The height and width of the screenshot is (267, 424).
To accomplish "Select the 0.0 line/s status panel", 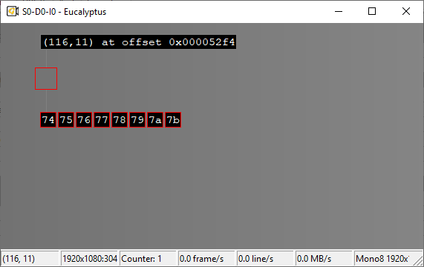I will [265, 259].
